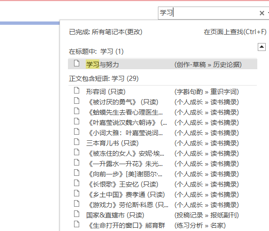
Task: Click page icon beside 国家&直辖市
Action: tap(76, 214)
